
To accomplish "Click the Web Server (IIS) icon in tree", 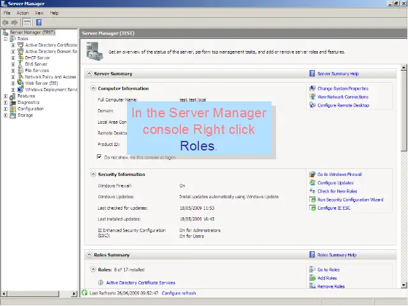I will 20,83.
